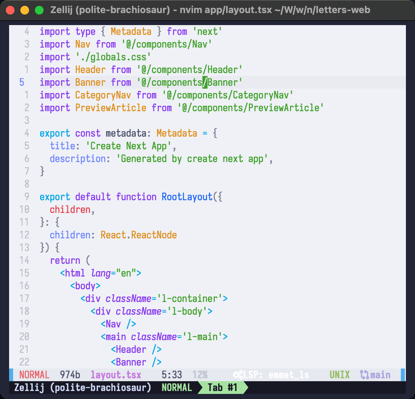415x399 pixels.
Task: Click the UNIX file format indicator
Action: pos(339,375)
